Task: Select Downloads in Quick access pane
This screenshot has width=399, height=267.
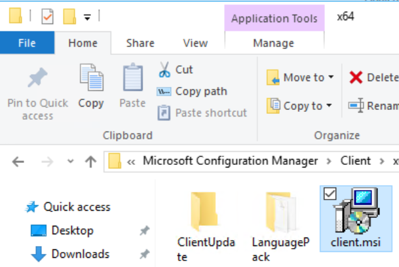Action: click(80, 254)
